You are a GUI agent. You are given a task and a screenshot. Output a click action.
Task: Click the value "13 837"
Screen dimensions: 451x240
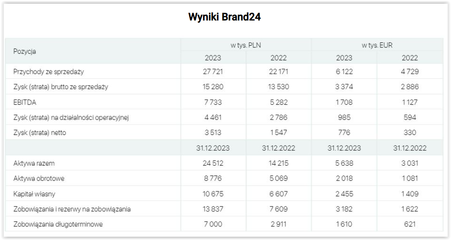[213, 209]
